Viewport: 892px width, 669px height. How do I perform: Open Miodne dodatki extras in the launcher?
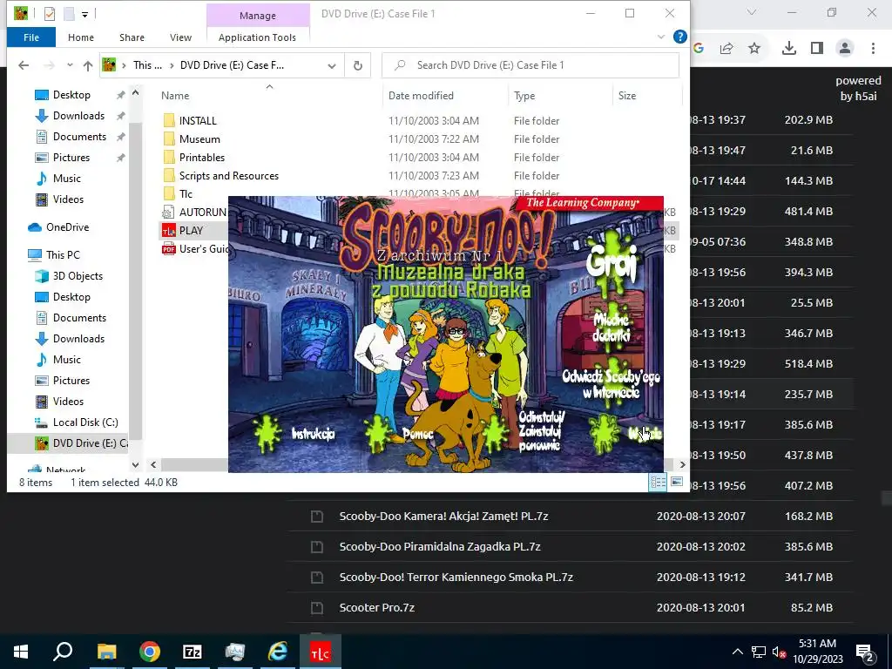tap(612, 328)
